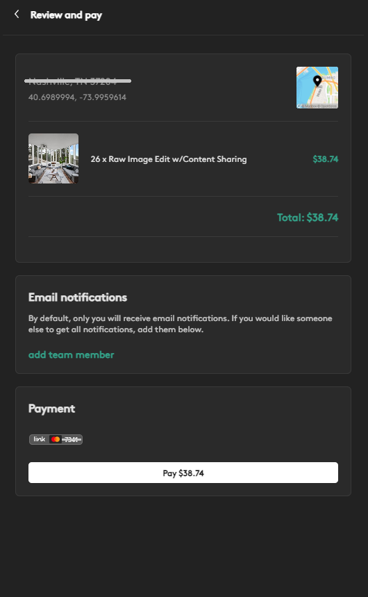
Task: Open the map location thumbnail
Action: point(317,88)
